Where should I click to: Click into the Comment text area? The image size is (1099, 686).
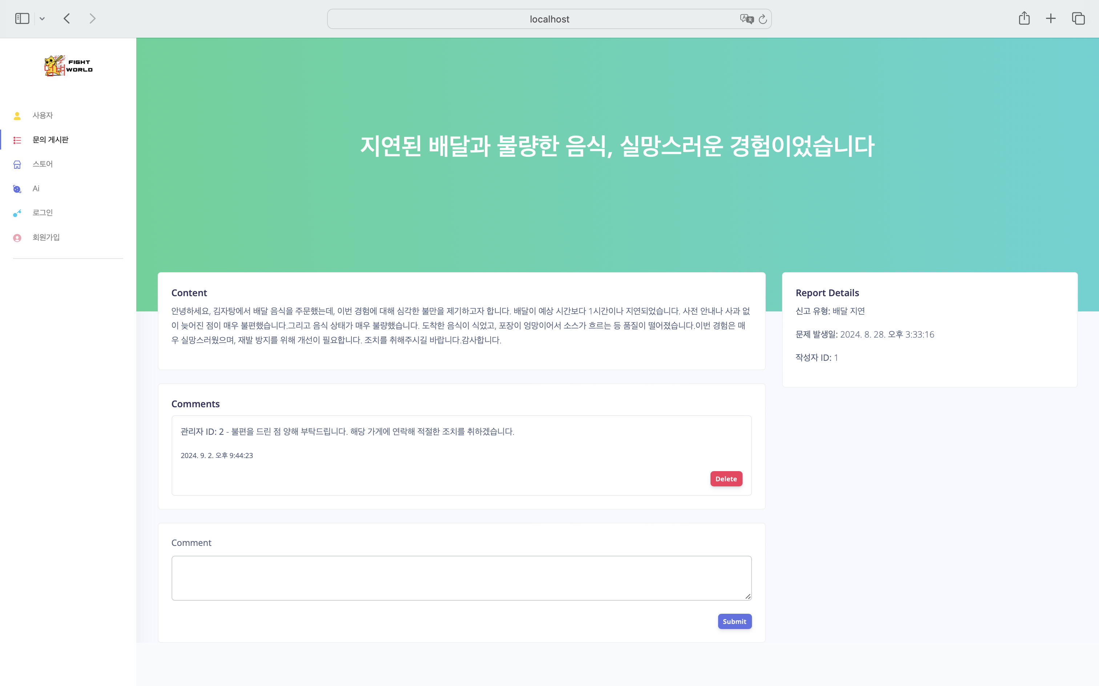(461, 577)
